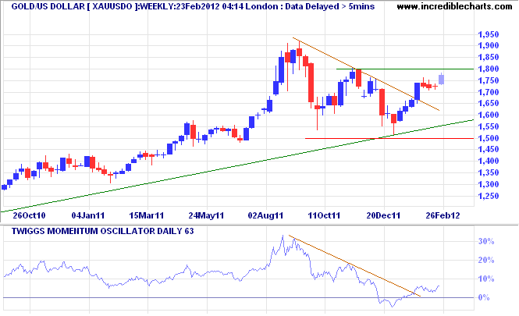
Task: Select the orange descending trendline on oscillator
Action: [x=354, y=266]
